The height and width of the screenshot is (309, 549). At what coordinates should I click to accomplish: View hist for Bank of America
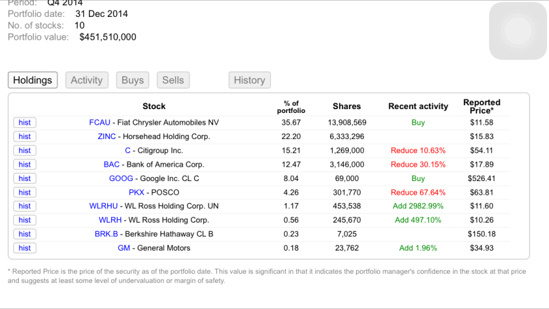[x=25, y=164]
